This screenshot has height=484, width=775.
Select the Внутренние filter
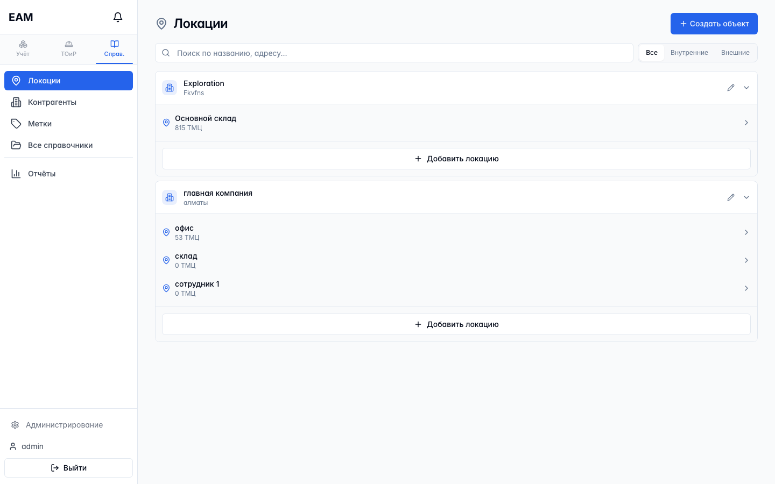(x=689, y=53)
